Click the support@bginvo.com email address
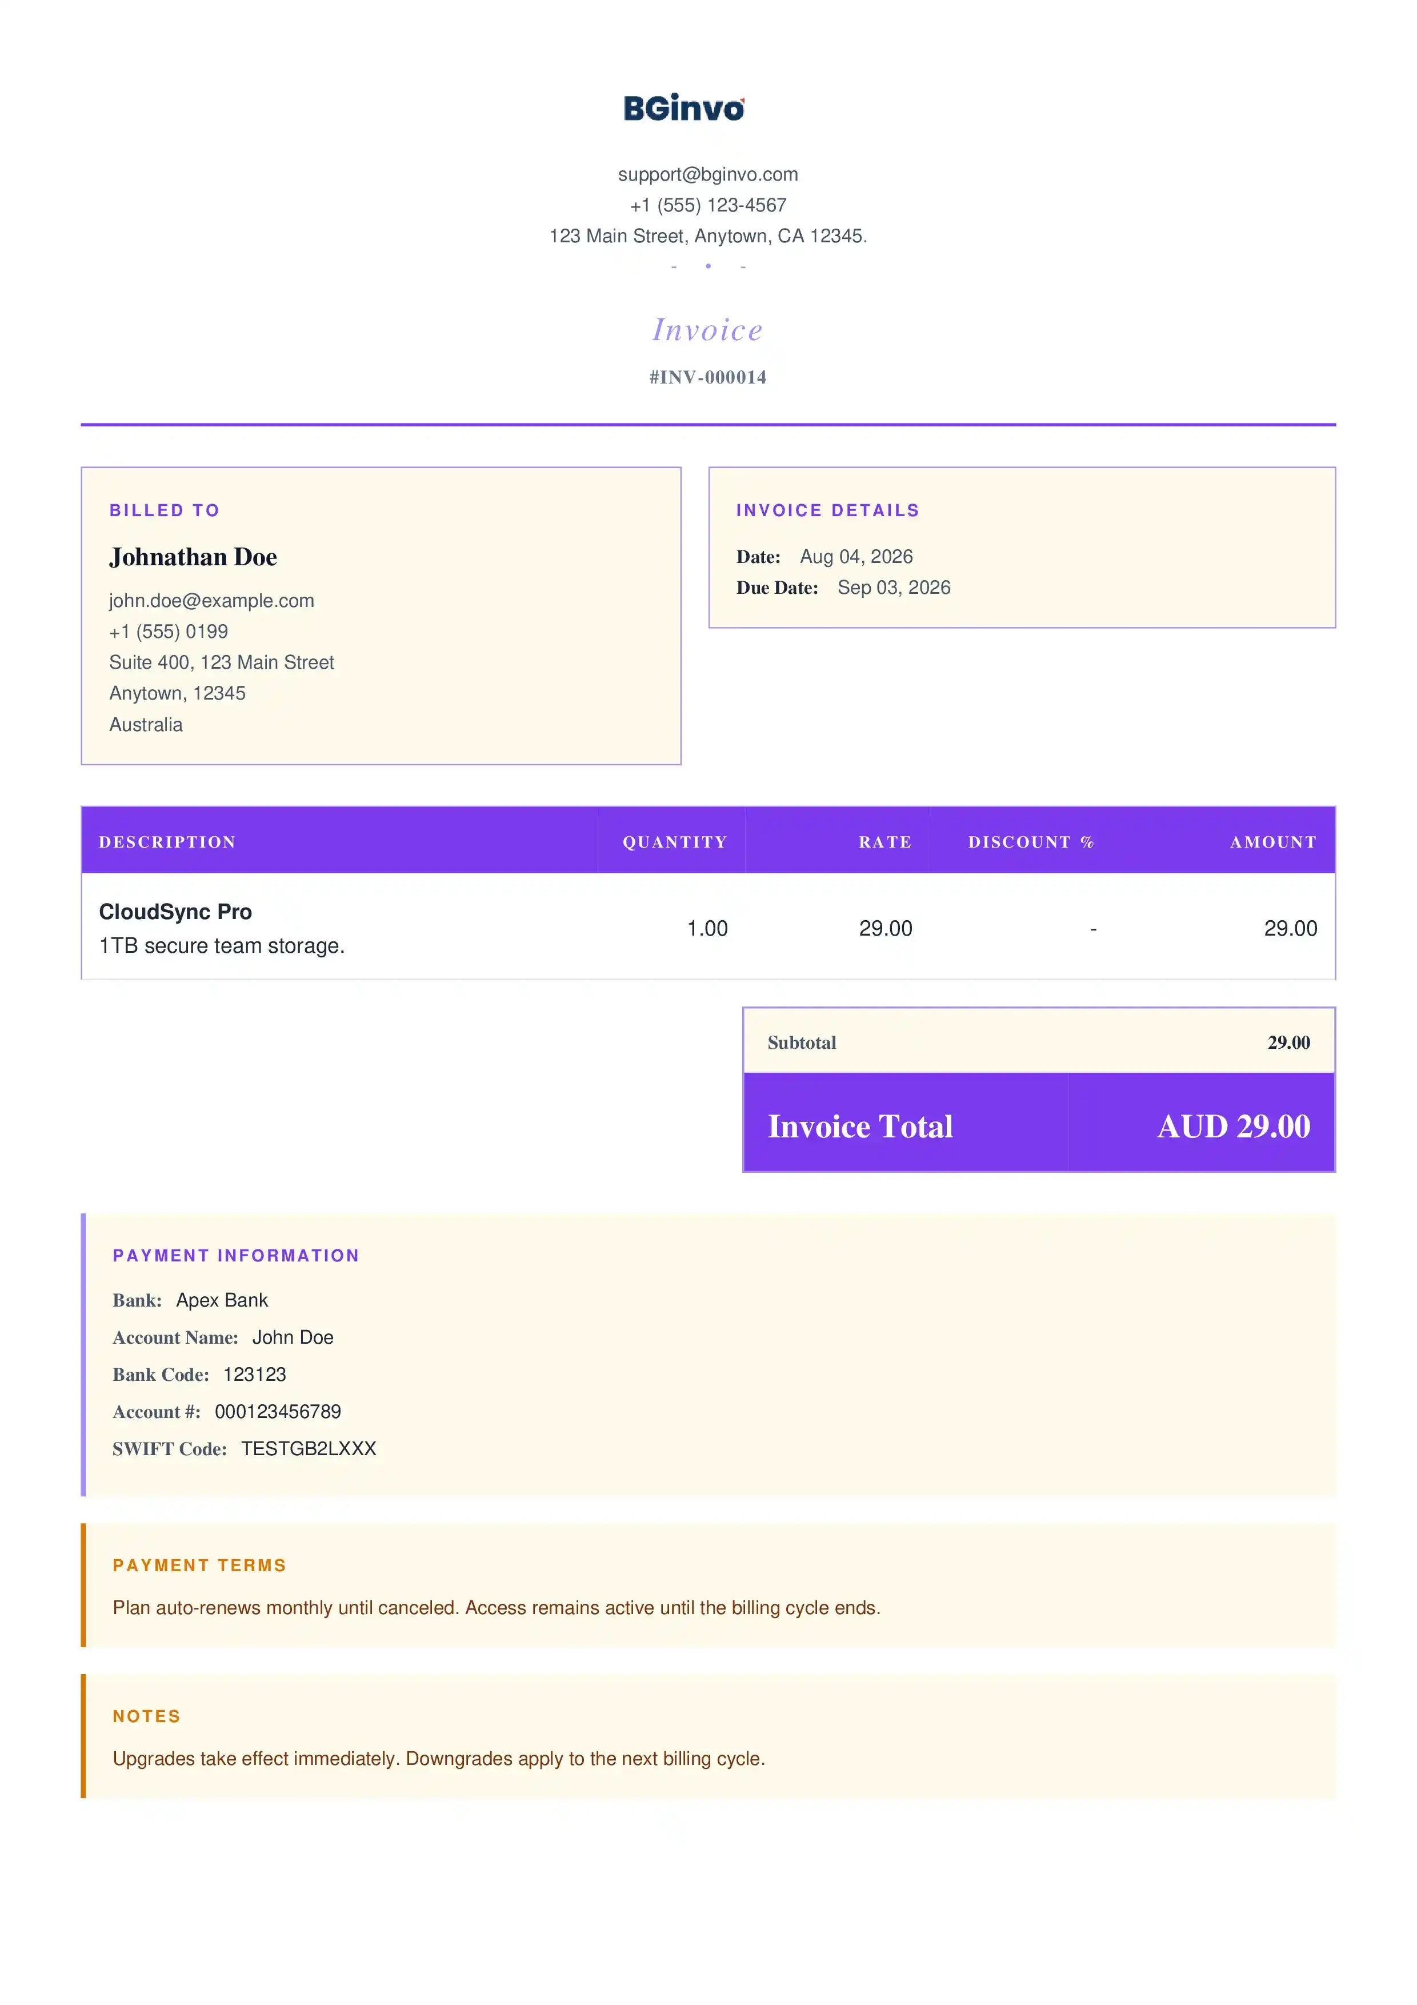1417x2005 pixels. (x=708, y=175)
